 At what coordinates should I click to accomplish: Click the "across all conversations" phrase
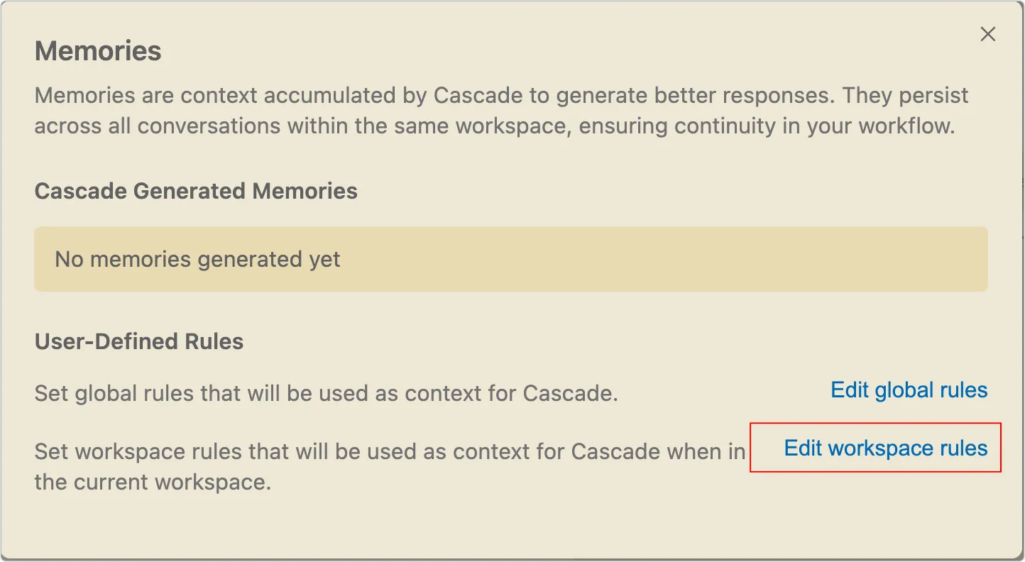point(160,126)
